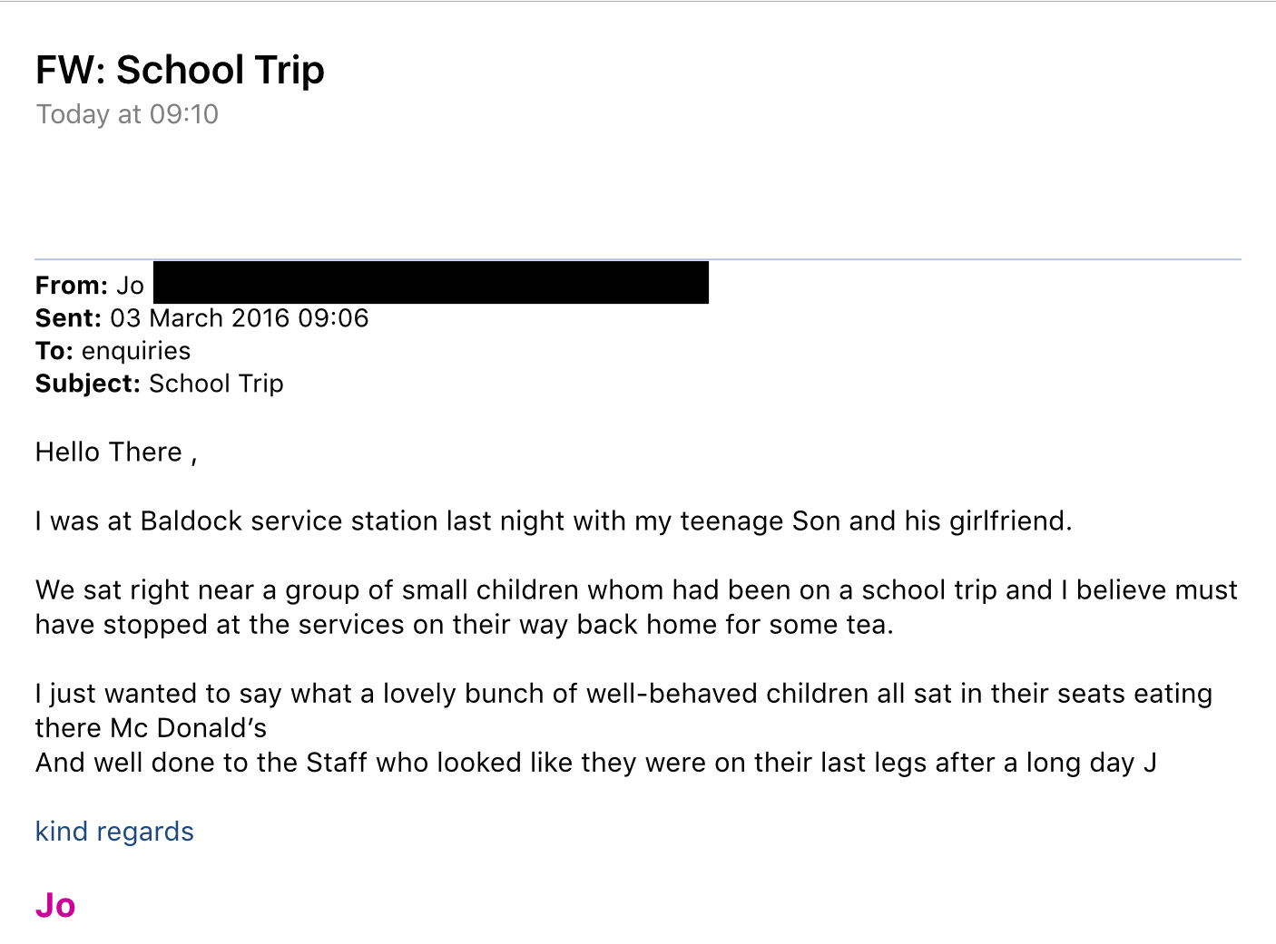The width and height of the screenshot is (1276, 944).
Task: Click the bold "Subject:" label
Action: tap(88, 384)
